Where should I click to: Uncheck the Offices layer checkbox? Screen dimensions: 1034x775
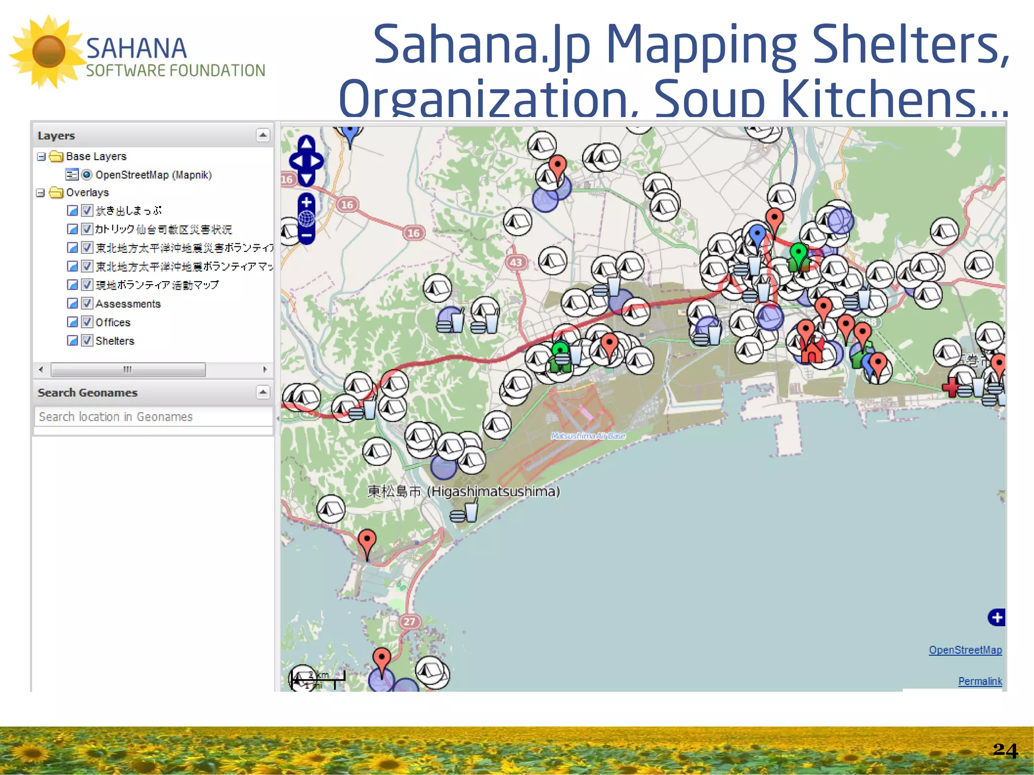point(87,322)
